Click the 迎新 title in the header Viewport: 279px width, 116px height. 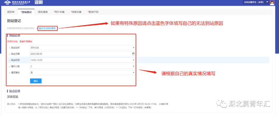[x=39, y=3]
